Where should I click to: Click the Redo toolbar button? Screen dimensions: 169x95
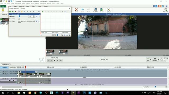(x=89, y=10)
